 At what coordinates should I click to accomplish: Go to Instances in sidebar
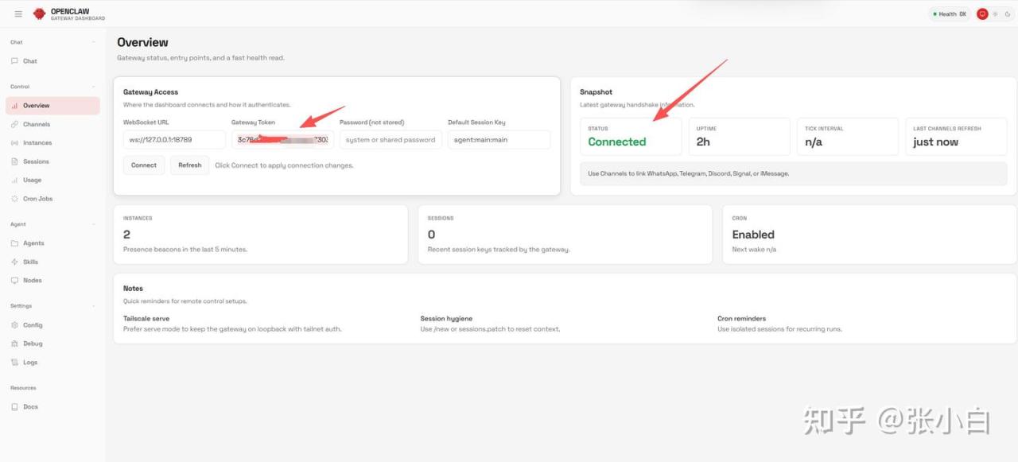37,143
